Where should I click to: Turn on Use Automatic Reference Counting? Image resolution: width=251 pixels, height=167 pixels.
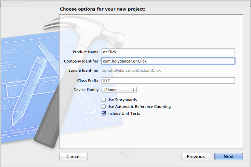104,107
